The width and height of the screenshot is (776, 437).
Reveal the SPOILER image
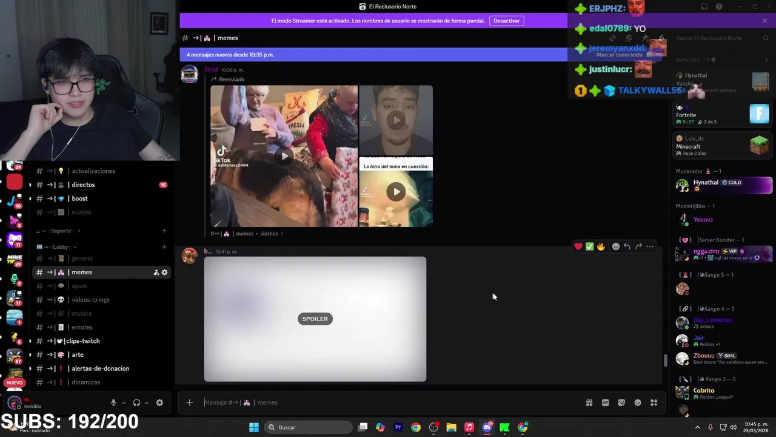315,319
